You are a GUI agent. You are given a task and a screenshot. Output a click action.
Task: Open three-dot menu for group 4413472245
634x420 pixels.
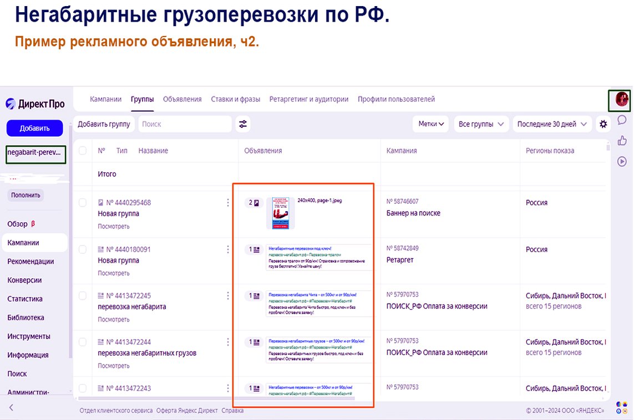228,296
